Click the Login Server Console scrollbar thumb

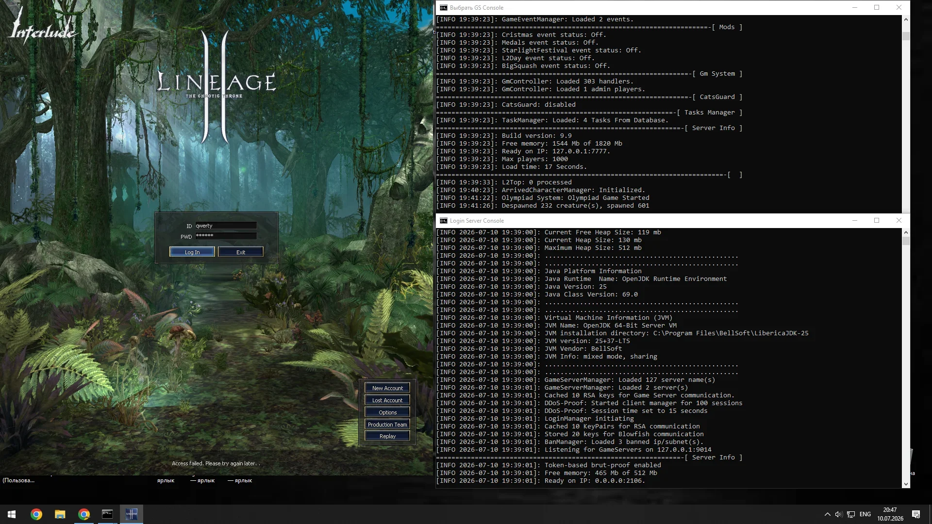906,241
